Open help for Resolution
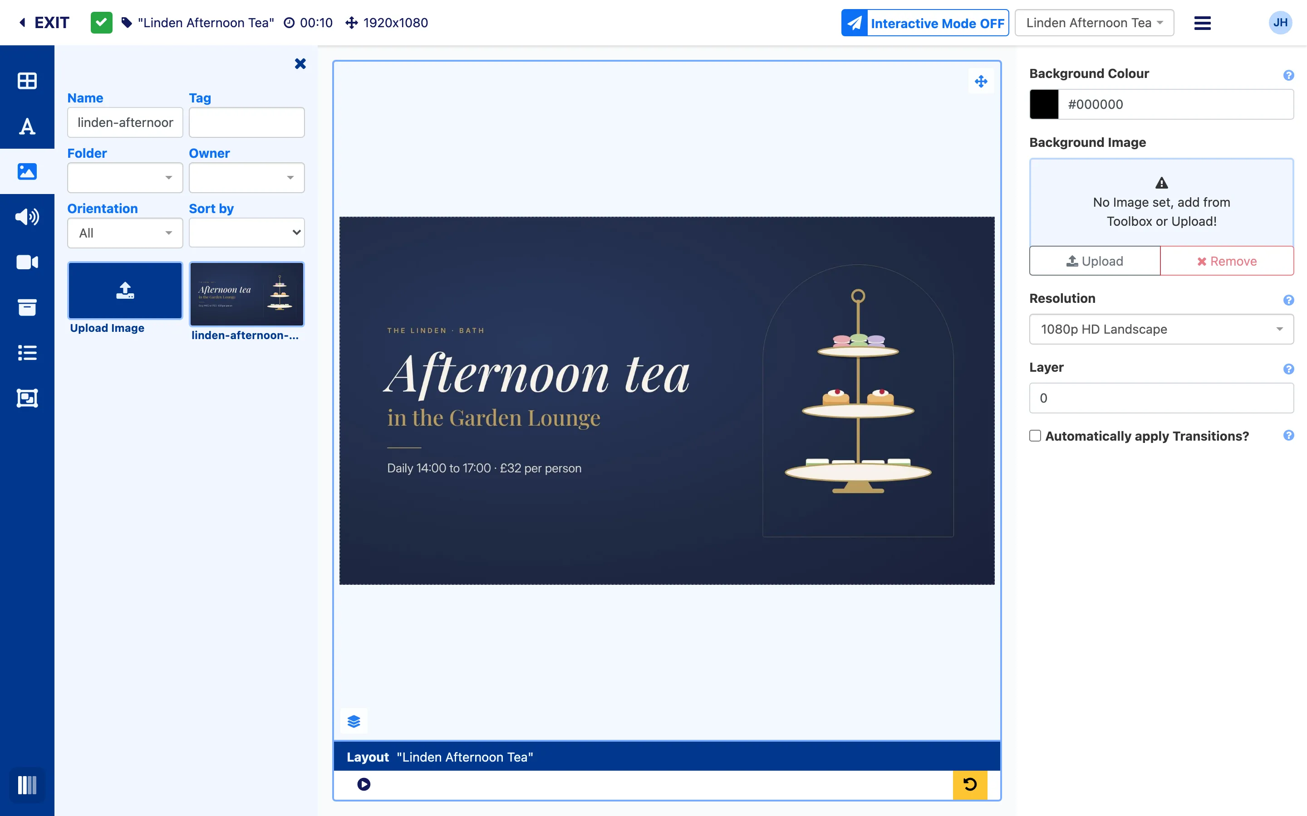 pos(1289,300)
